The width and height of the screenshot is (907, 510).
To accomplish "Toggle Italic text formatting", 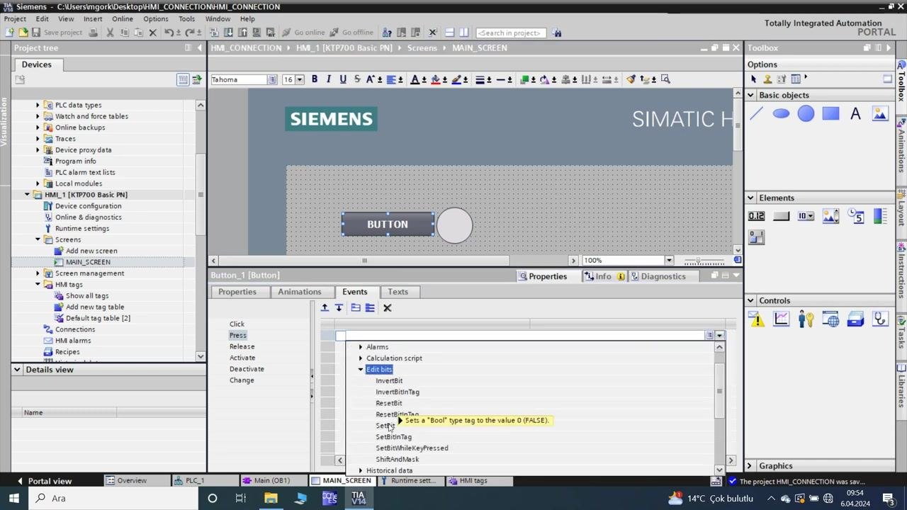I will tap(329, 79).
